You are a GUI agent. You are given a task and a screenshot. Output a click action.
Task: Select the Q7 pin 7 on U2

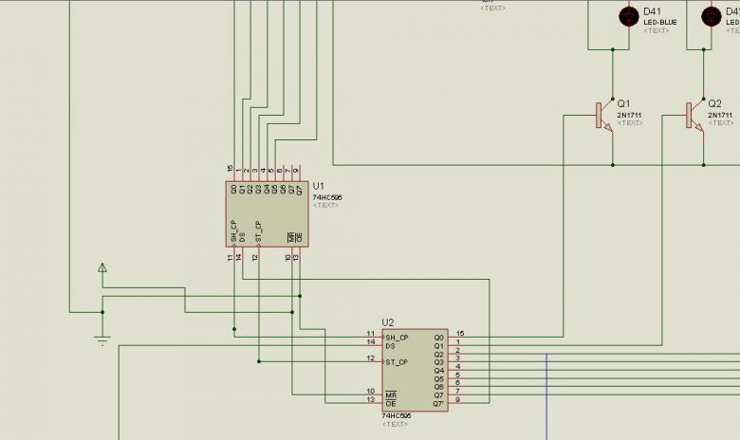[x=456, y=394]
